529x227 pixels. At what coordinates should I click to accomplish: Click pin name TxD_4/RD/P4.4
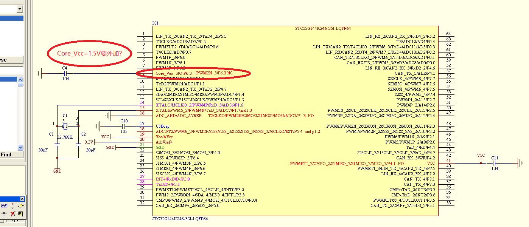pos(420,147)
